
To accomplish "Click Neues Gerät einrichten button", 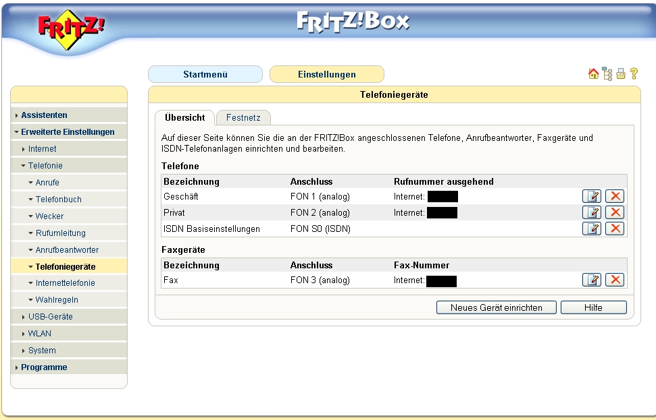I will pos(497,307).
